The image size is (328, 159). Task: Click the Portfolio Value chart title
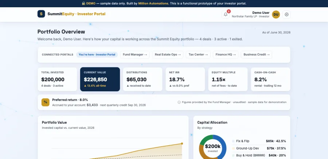click(x=54, y=123)
